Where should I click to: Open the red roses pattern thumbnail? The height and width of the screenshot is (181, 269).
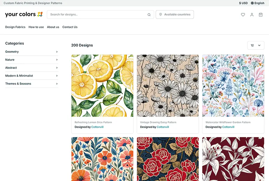(x=168, y=159)
